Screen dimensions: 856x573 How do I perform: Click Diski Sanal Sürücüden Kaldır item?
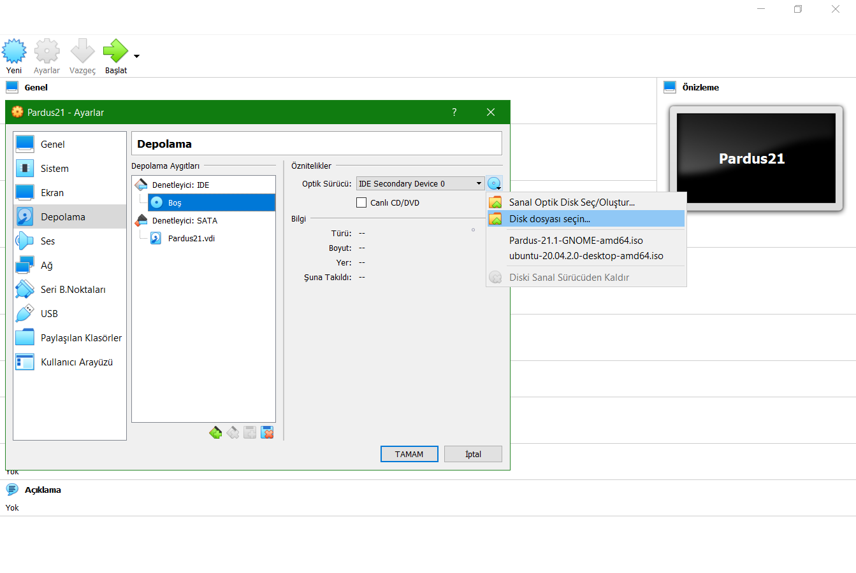[x=586, y=278]
